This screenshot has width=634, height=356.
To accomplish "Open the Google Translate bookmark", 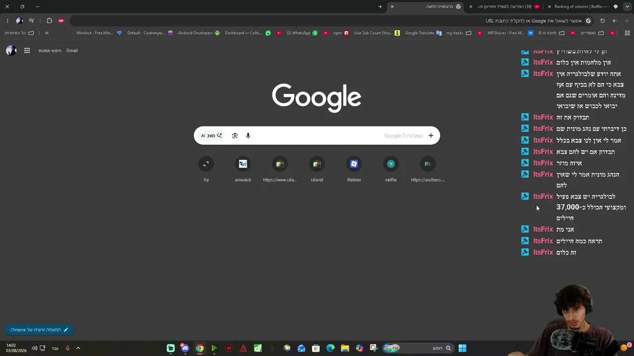I will 423,33.
